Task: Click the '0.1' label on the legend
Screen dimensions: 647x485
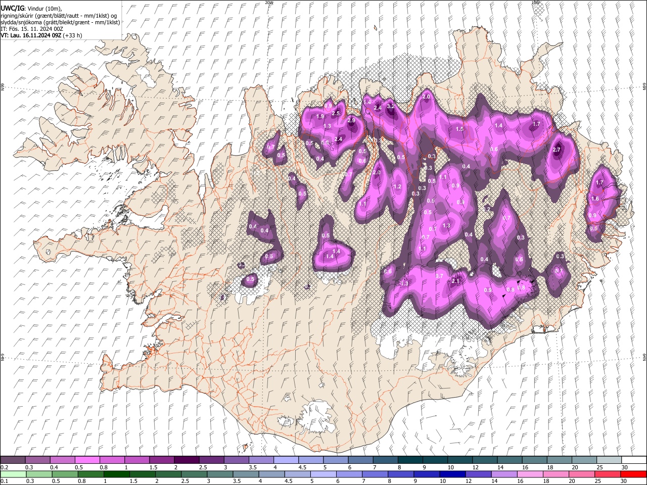Action: coord(5,481)
